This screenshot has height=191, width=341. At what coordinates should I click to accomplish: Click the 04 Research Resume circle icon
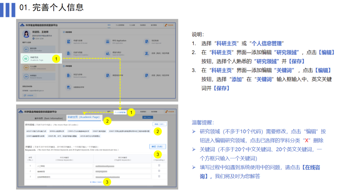click(x=26, y=76)
